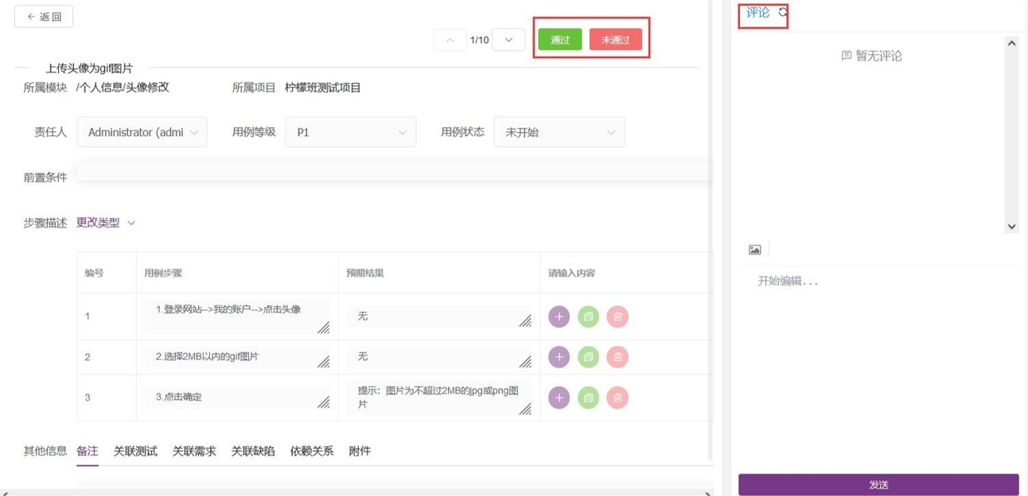
Task: Switch to the 备注 tab
Action: [x=88, y=451]
